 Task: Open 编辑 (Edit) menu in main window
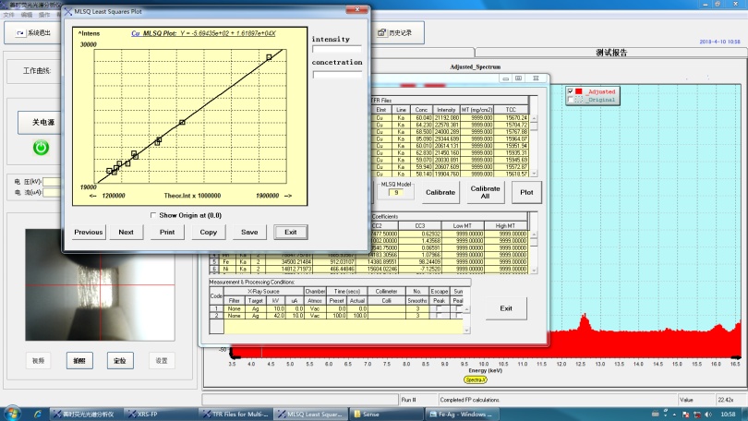(x=26, y=15)
